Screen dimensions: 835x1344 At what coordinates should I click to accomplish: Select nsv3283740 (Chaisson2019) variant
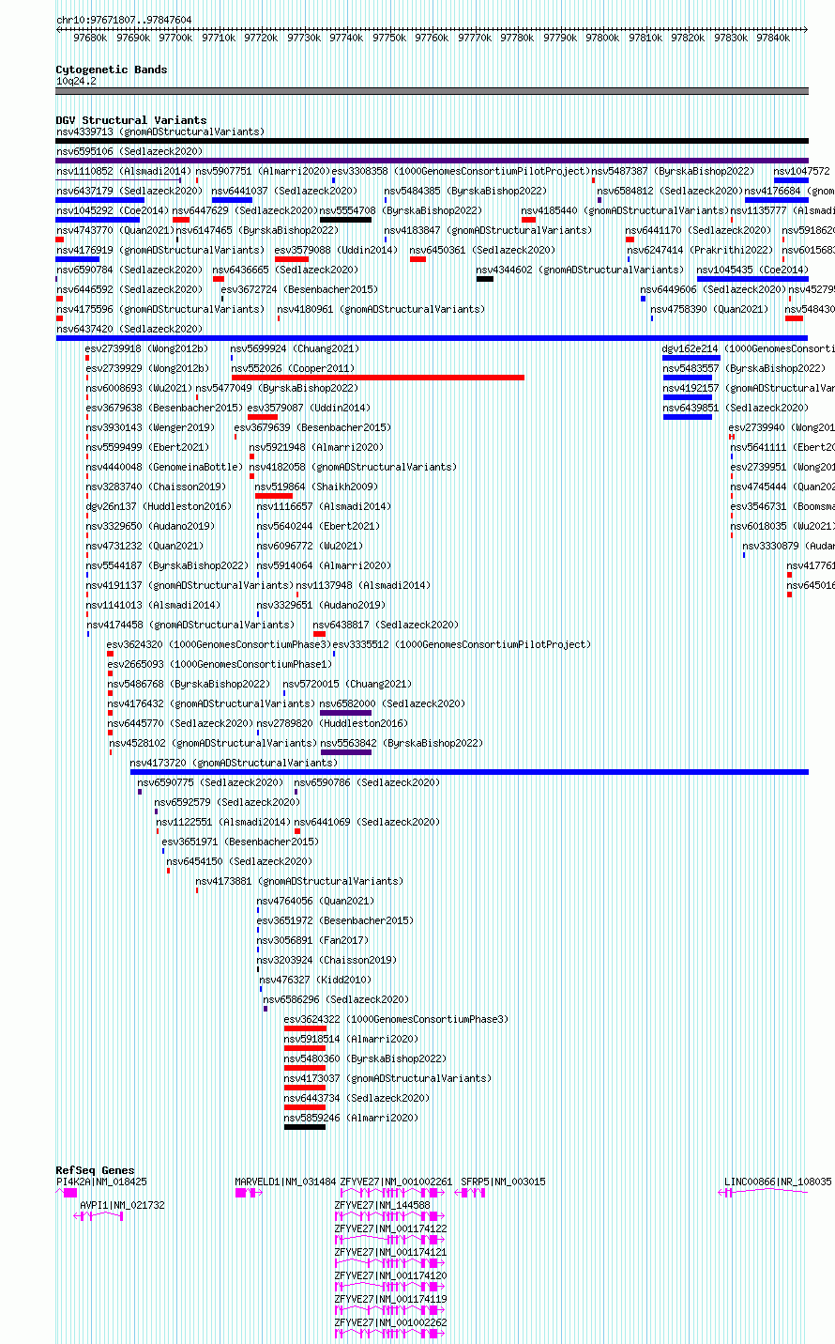pyautogui.click(x=156, y=487)
